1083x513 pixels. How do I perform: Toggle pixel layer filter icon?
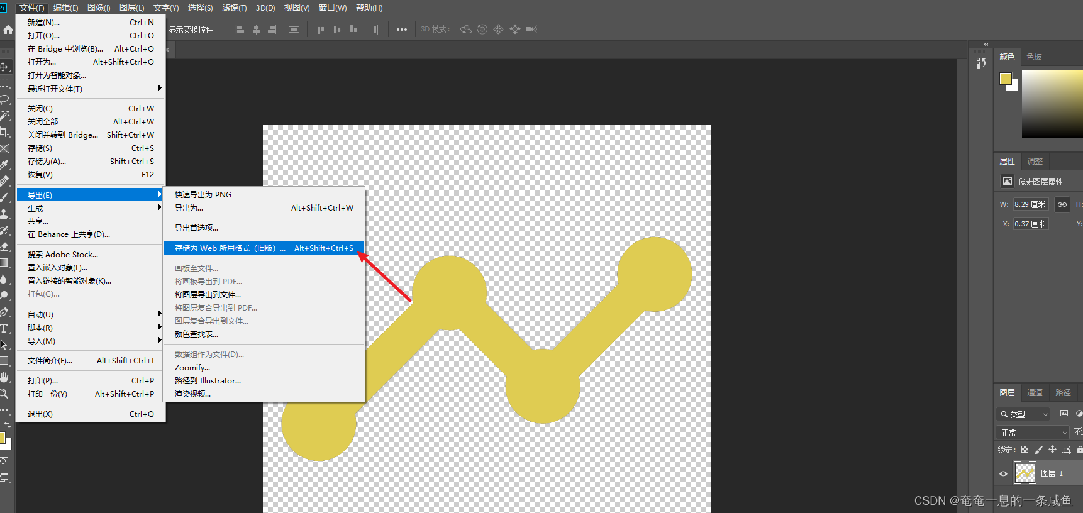(1064, 414)
